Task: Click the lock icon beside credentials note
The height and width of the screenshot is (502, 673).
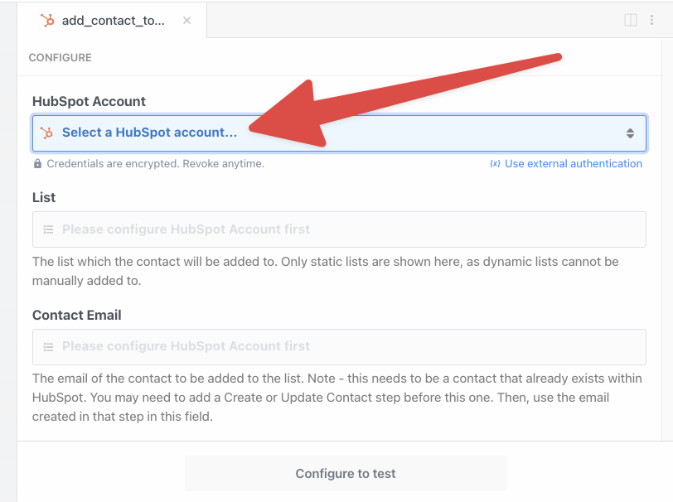Action: click(37, 164)
